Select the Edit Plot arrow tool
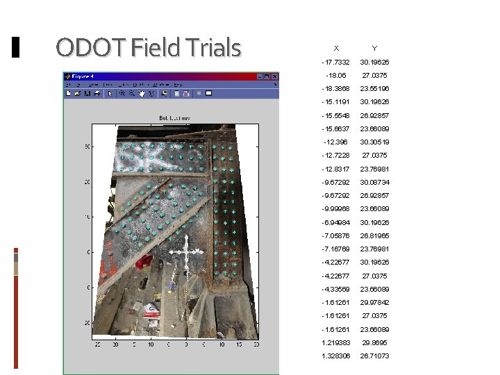The width and height of the screenshot is (500, 375). point(110,94)
